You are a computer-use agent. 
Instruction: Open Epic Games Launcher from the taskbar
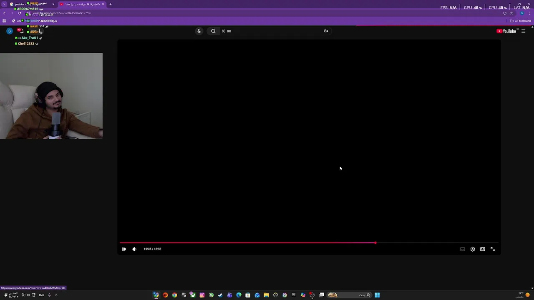point(294,295)
